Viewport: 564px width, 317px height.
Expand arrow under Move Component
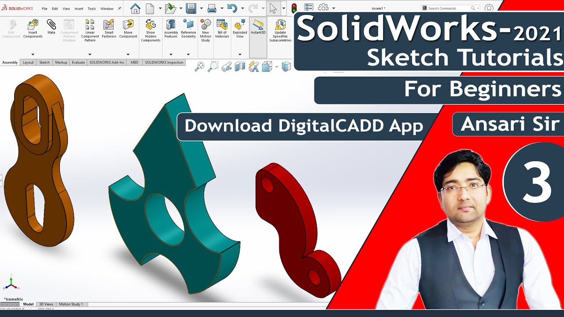(x=128, y=55)
